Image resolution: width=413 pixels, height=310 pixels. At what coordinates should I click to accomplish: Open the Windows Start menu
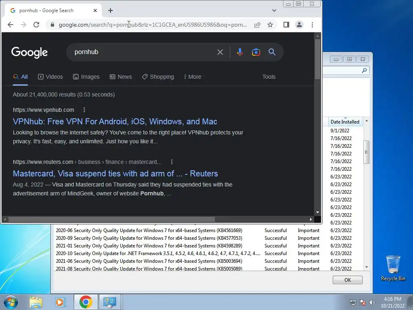(10, 302)
